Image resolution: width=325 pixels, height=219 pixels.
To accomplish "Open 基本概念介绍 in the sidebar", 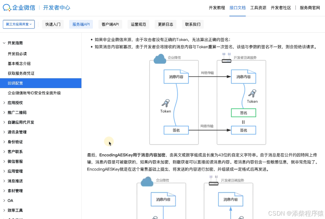I will pos(19,64).
